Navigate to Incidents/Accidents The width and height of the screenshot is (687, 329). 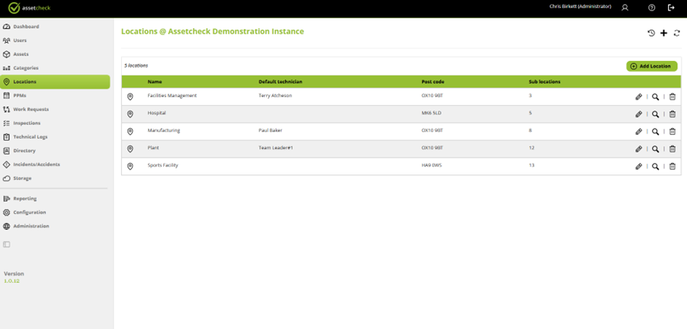click(36, 164)
